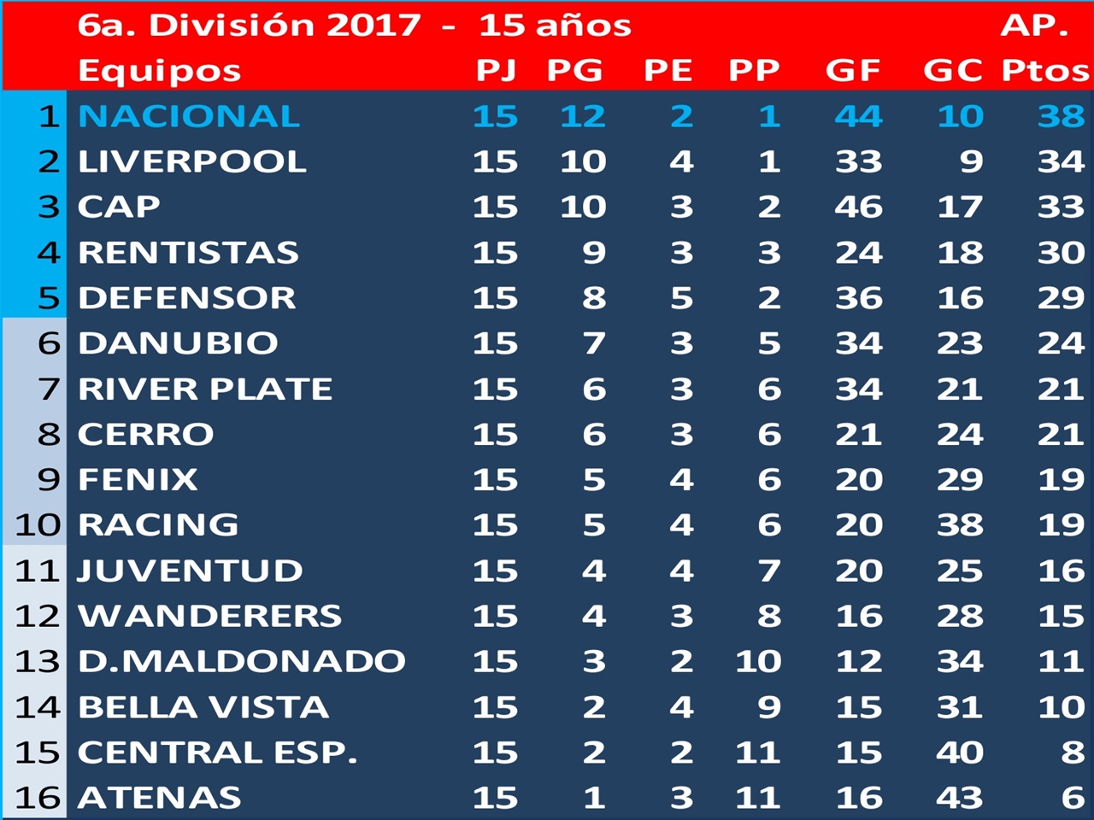The height and width of the screenshot is (820, 1094).
Task: Click the Ptos column header
Action: click(x=1045, y=70)
